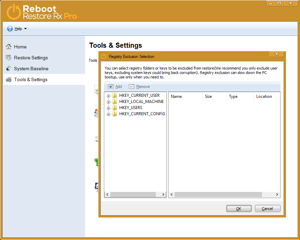Click the Help question mark icon

point(10,29)
